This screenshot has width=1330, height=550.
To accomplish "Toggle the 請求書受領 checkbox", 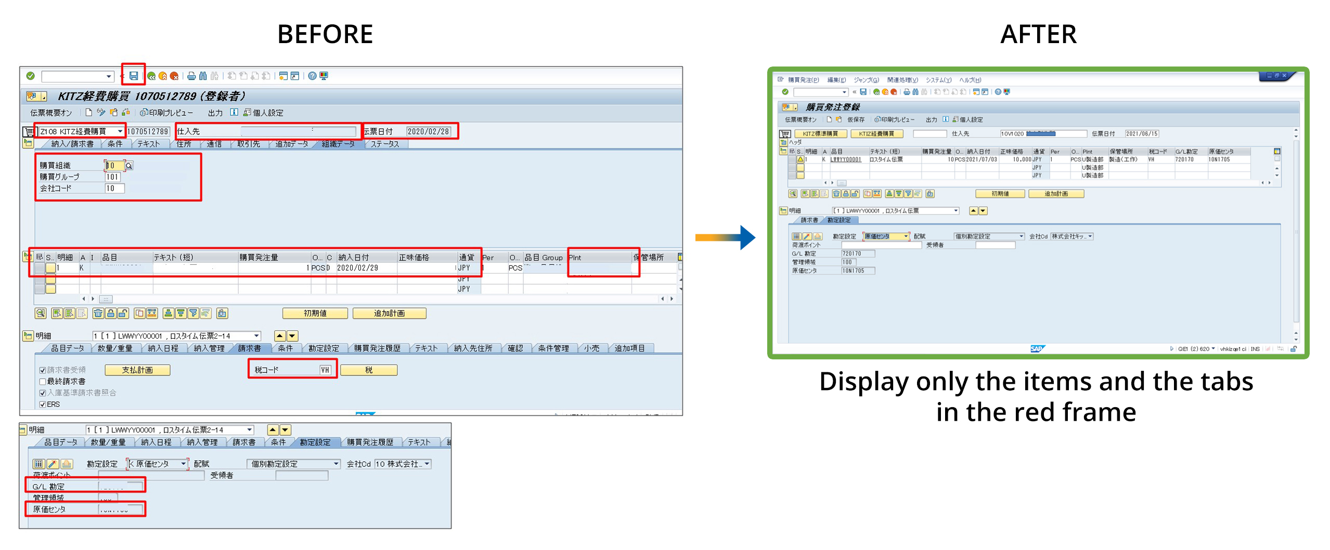I will 43,370.
